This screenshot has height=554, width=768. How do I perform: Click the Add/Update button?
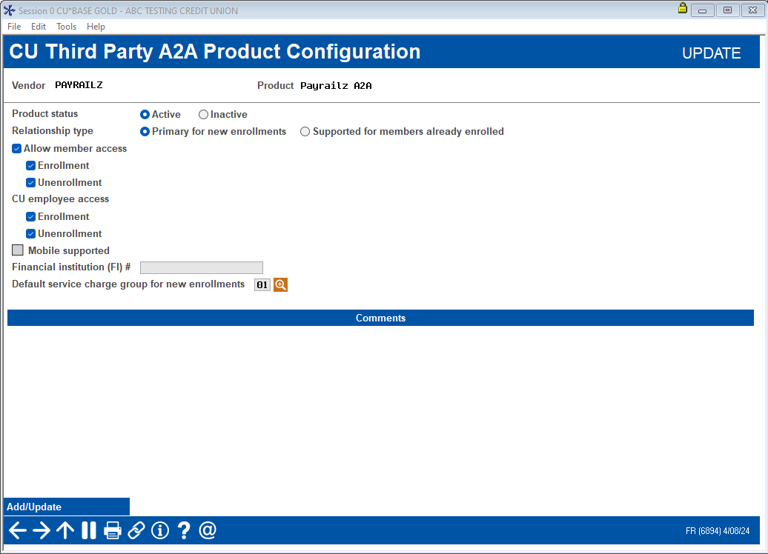coord(67,507)
